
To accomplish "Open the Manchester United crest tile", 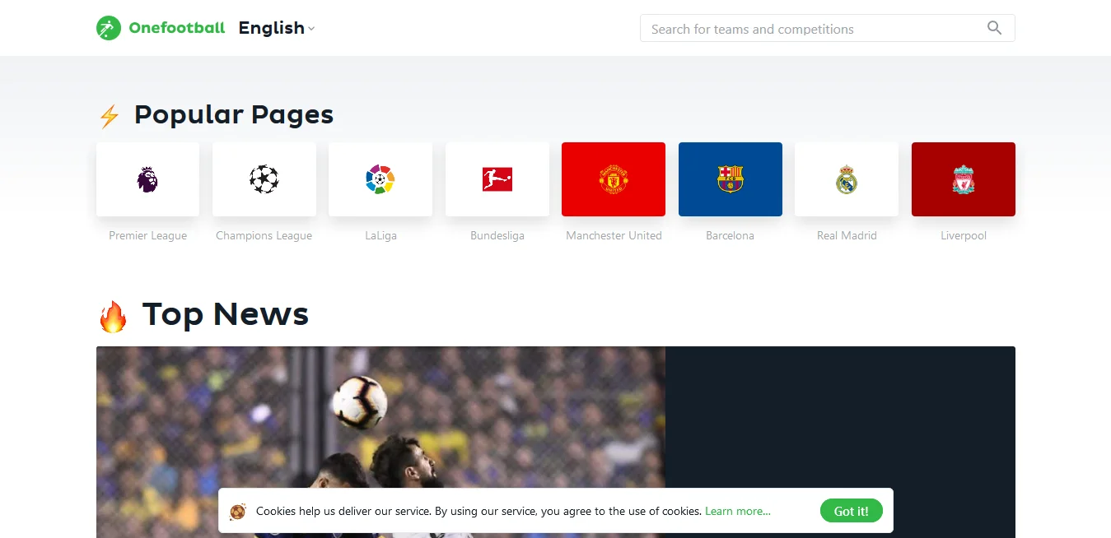I will click(x=614, y=179).
